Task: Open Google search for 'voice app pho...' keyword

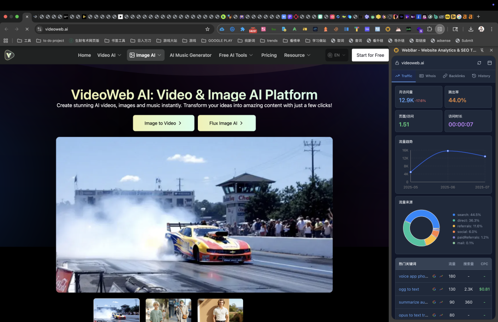Action: click(434, 276)
